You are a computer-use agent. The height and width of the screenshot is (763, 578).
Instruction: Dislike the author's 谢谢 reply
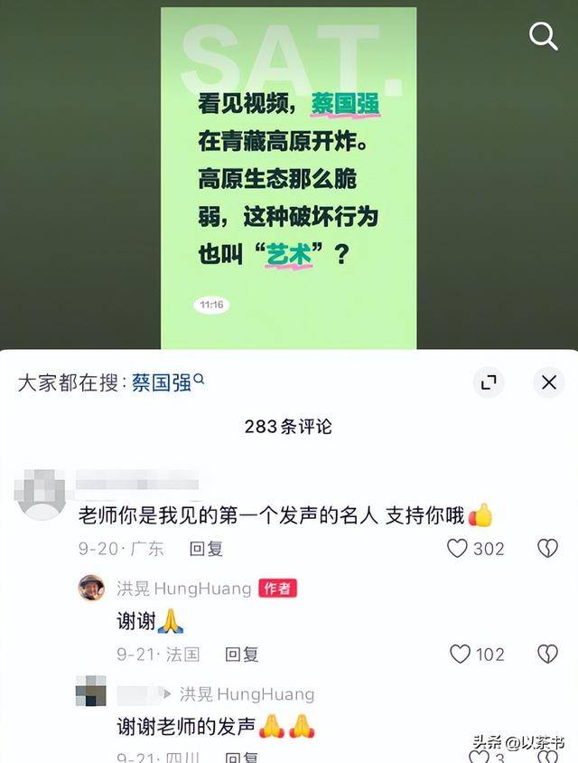[x=547, y=654]
